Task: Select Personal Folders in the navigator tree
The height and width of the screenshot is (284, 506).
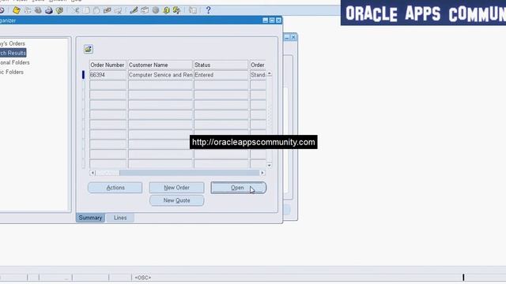Action: (14, 62)
